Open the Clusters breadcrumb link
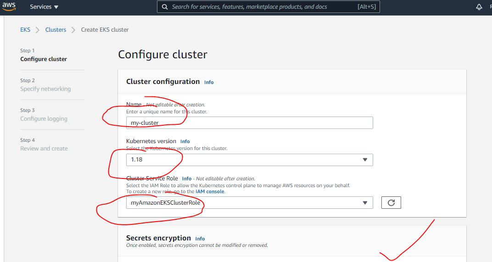Viewport: 492px width, 262px height. point(56,30)
